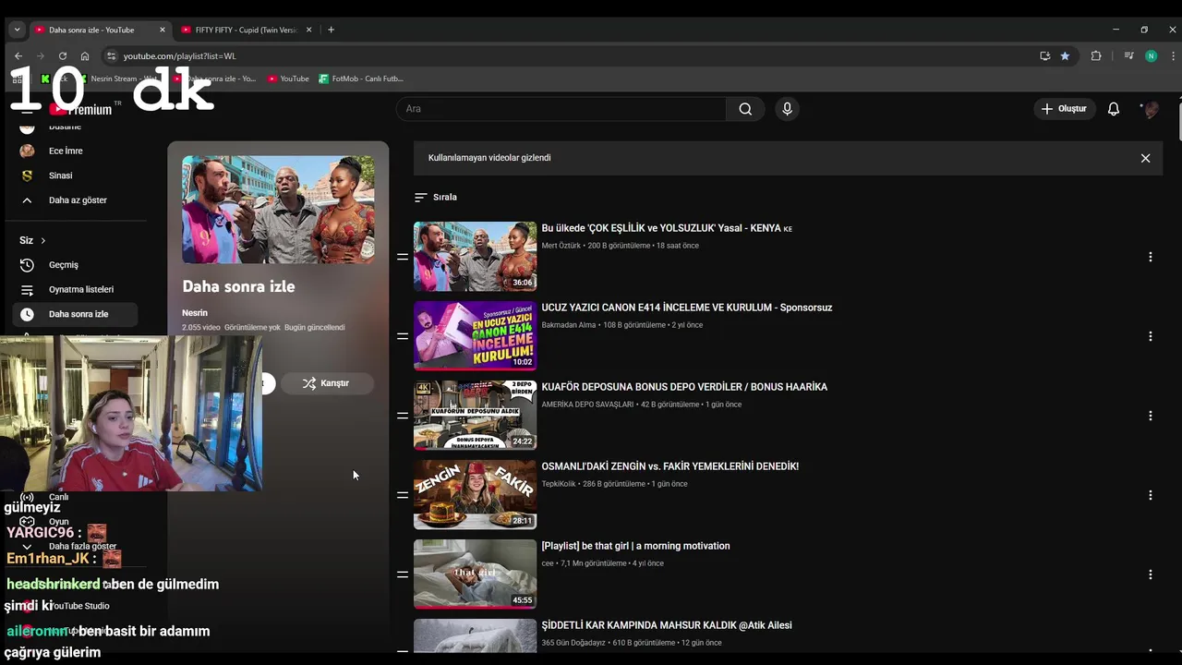The height and width of the screenshot is (665, 1182).
Task: Open Chrome extensions puzzle icon
Action: click(x=1096, y=55)
